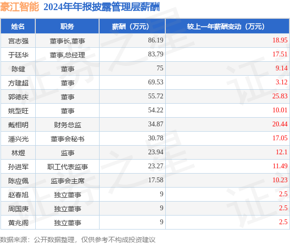The width and height of the screenshot is (290, 244).
Task: Select the 较上一年薪酬变动（万元） column header
Action: click(x=228, y=27)
